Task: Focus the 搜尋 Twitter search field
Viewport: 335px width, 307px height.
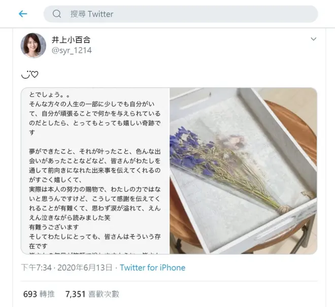Action: pos(181,14)
